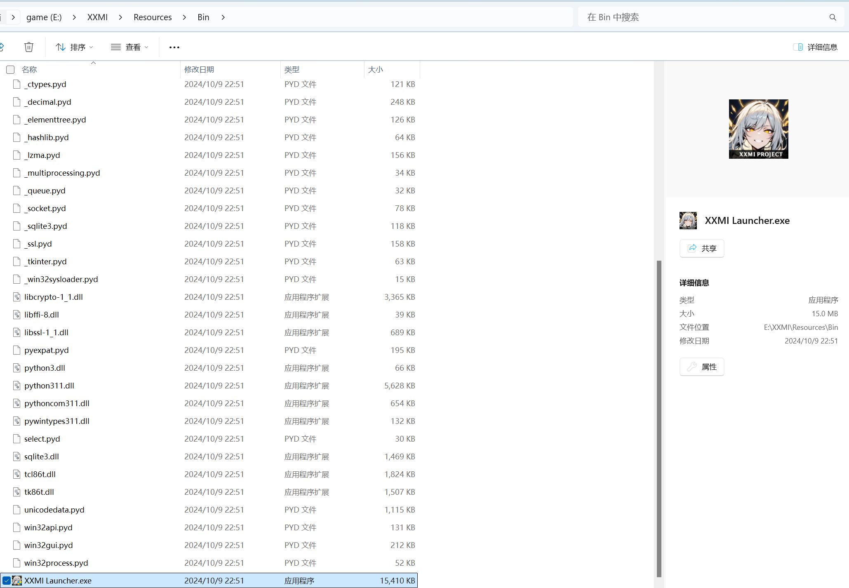Click the properties (属性) button
849x588 pixels.
point(701,367)
